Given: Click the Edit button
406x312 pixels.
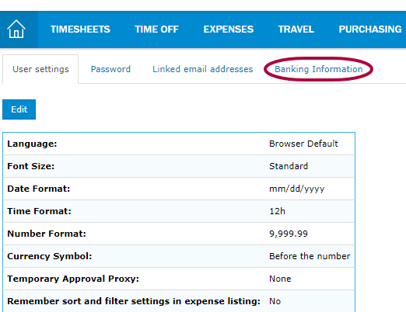Looking at the screenshot, I should (x=19, y=109).
